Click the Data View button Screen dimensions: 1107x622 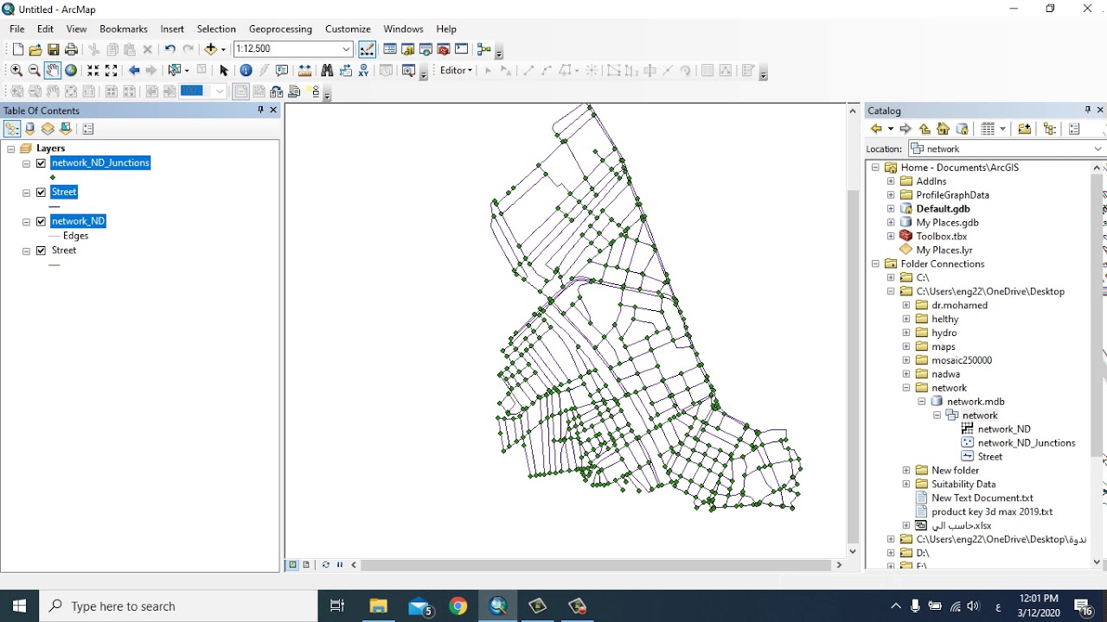pyautogui.click(x=292, y=565)
